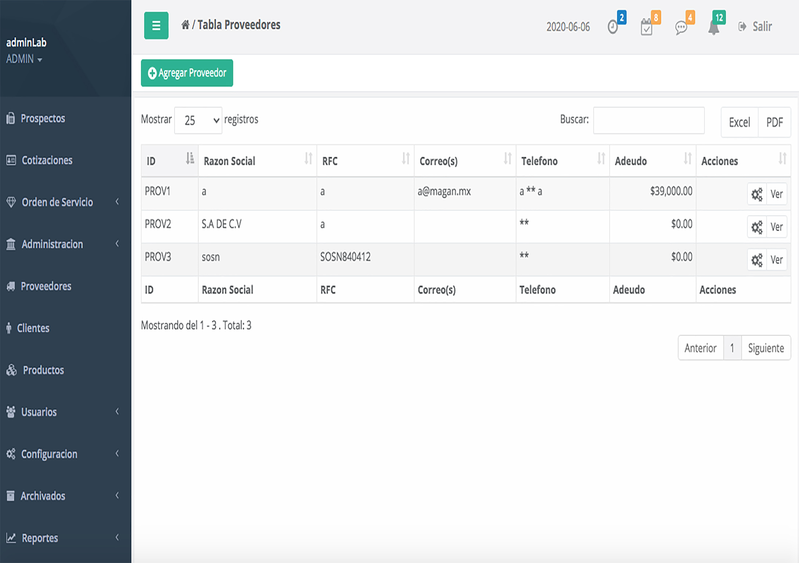
Task: Export table with Excel button
Action: (x=740, y=122)
